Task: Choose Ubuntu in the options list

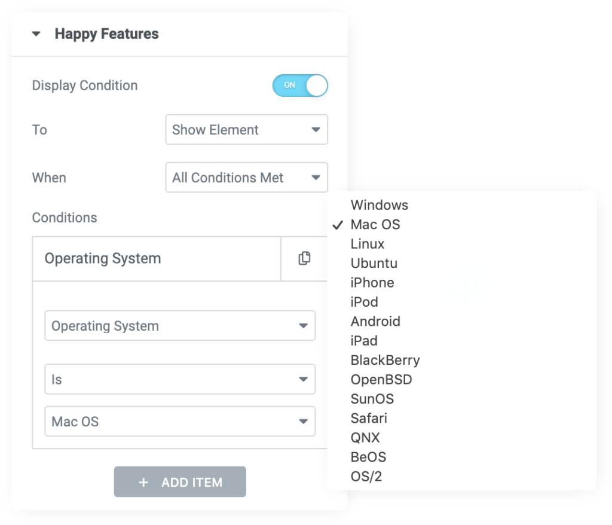Action: pyautogui.click(x=374, y=263)
